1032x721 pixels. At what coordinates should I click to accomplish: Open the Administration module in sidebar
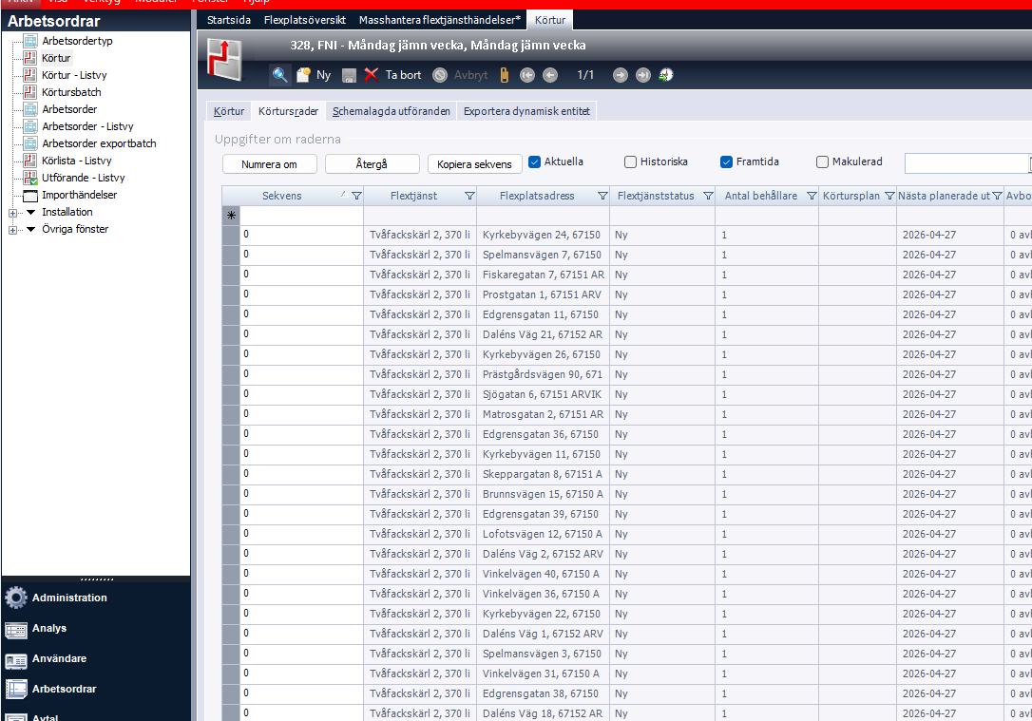pyautogui.click(x=69, y=598)
